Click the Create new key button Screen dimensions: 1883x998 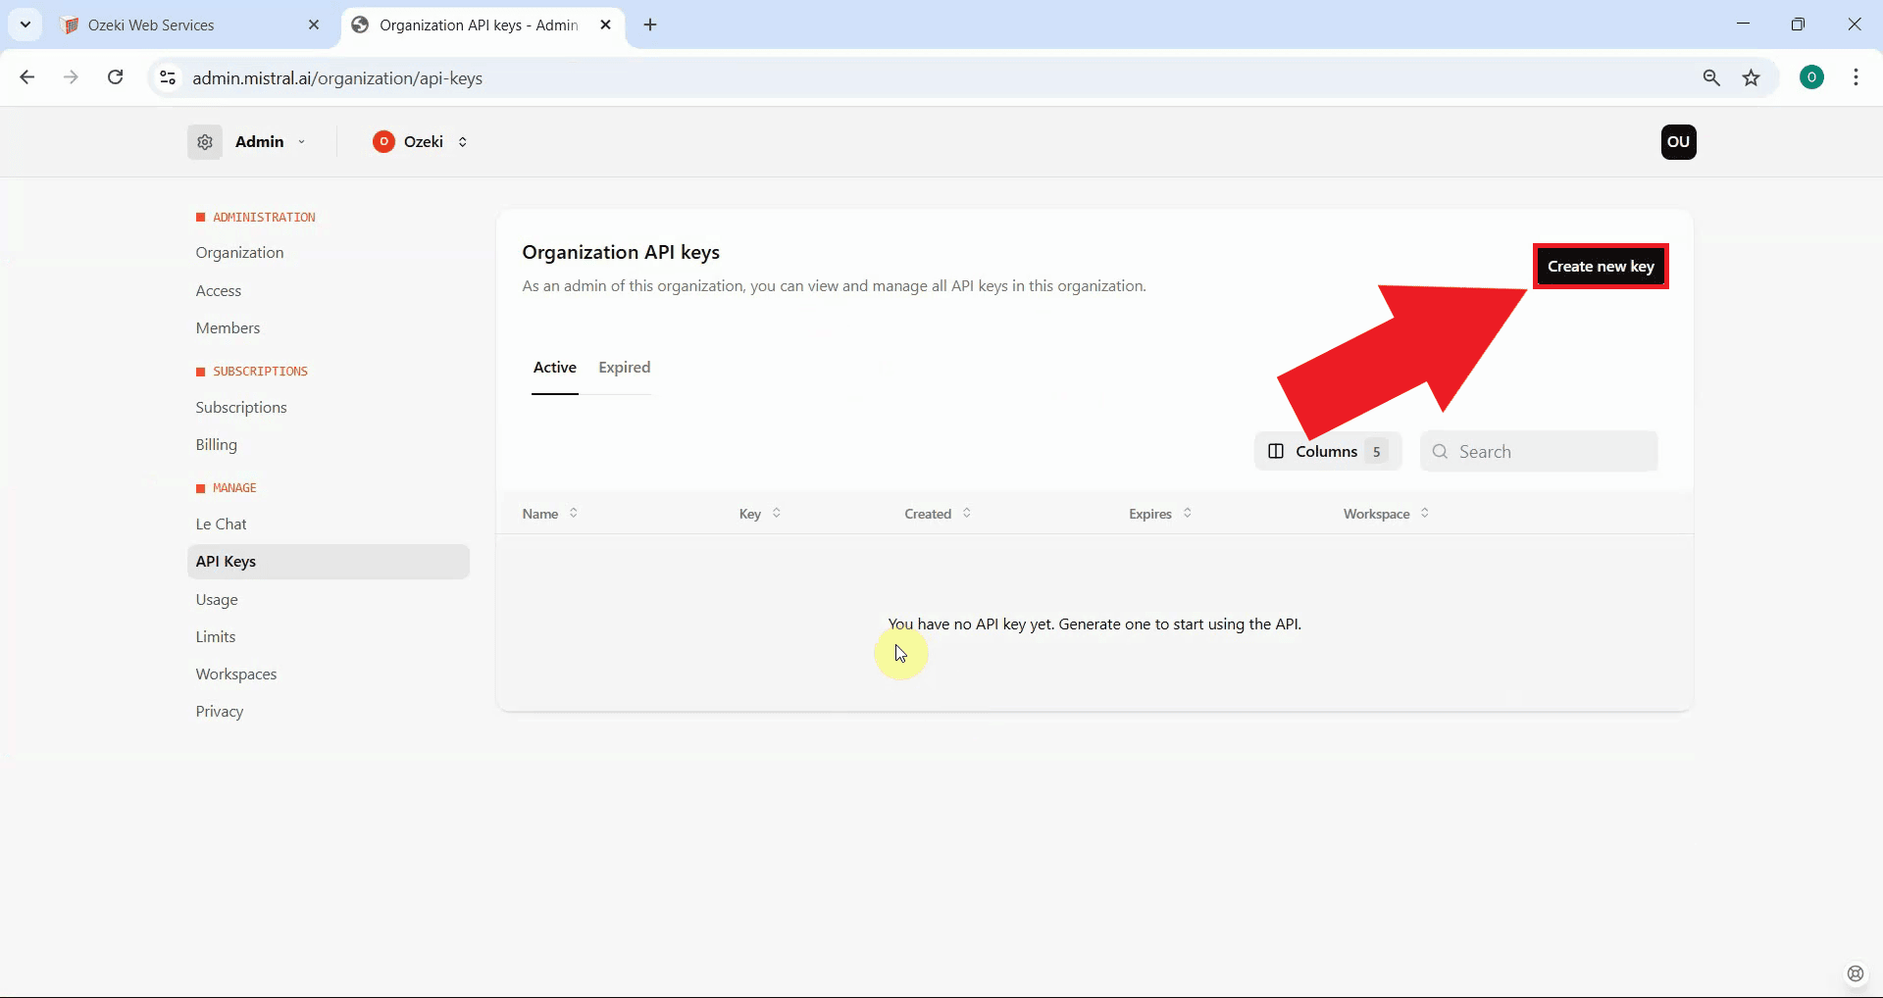(x=1601, y=266)
